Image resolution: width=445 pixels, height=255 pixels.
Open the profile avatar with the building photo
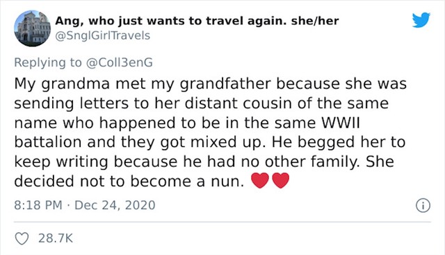pos(32,28)
